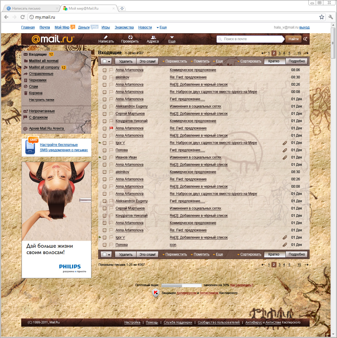
Task: Open the top select-all dropdown arrow
Action: pos(109,61)
